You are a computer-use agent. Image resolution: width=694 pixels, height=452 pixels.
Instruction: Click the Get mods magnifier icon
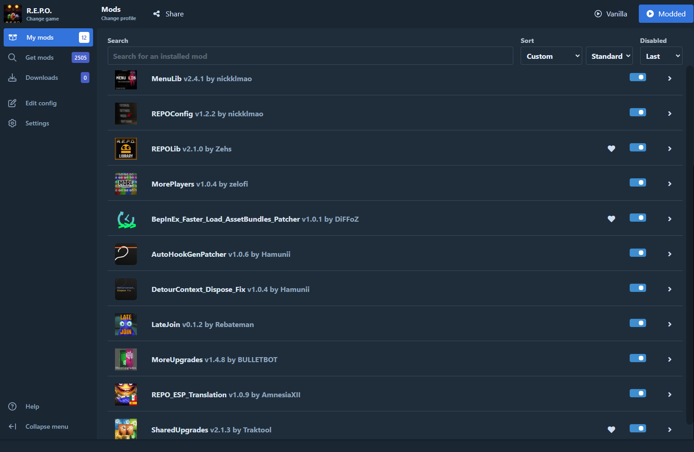[12, 57]
